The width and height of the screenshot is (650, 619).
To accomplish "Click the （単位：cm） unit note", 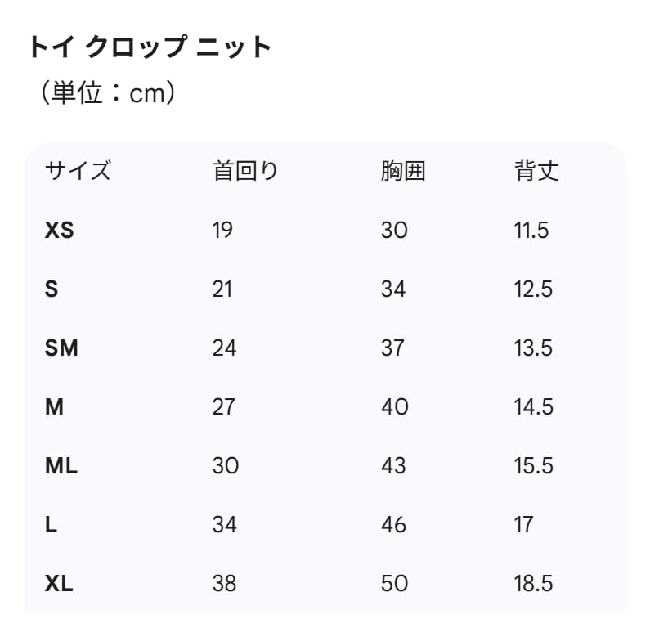I will tap(102, 93).
